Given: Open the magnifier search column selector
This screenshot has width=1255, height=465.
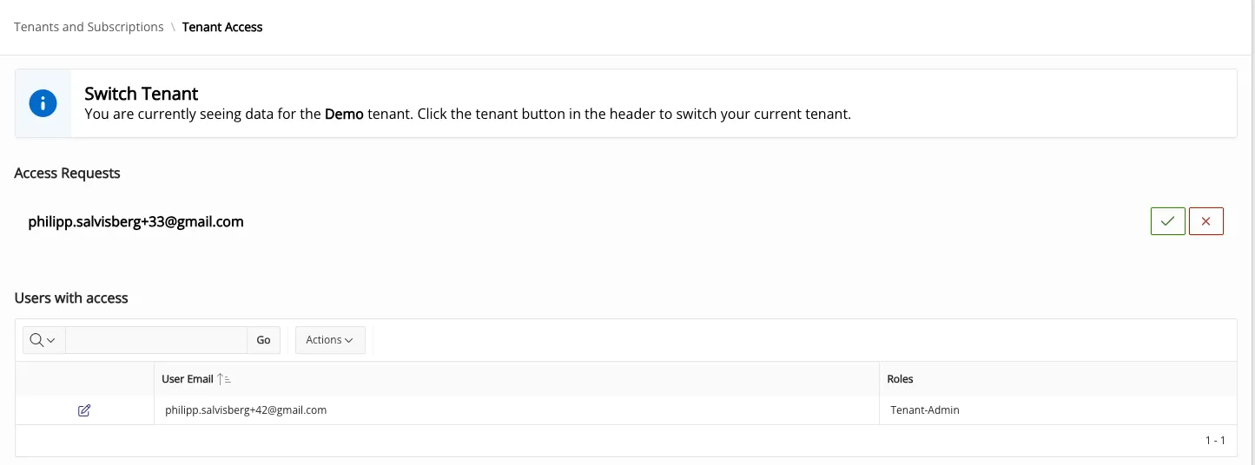Looking at the screenshot, I should pos(43,340).
